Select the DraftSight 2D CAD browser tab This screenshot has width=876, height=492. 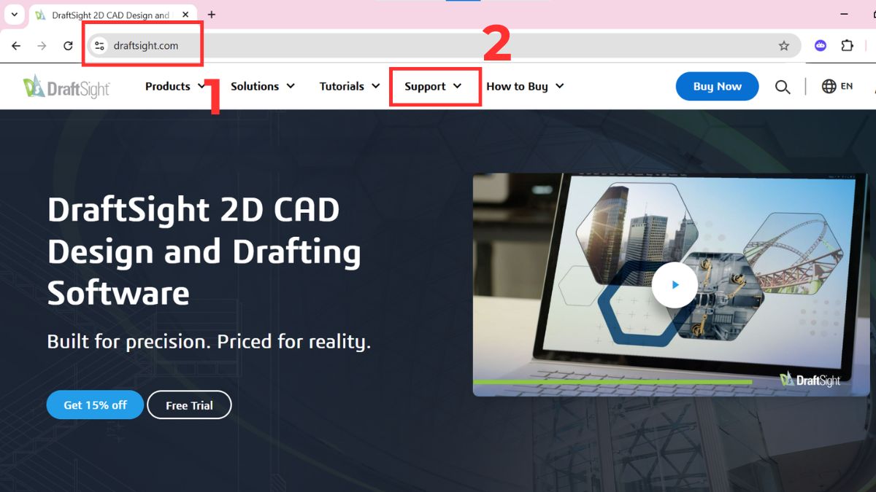112,15
